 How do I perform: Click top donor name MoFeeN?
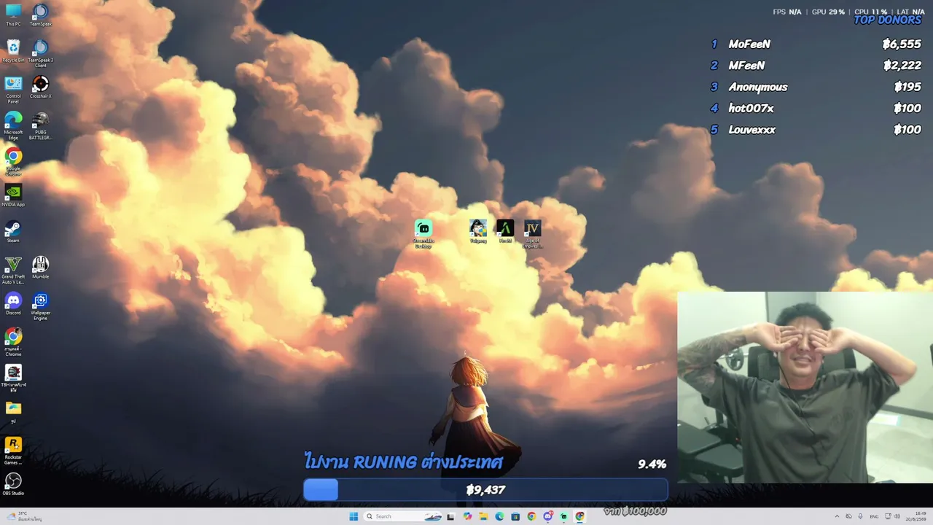749,44
